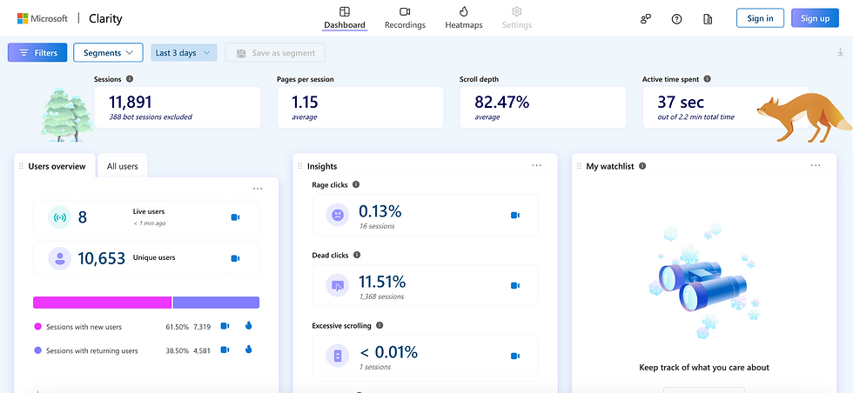Open the Dashboard tab
Screen dimensions: 853x393
[345, 18]
